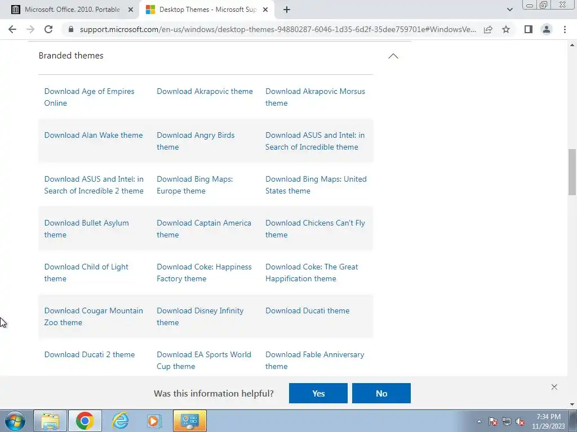Download the Disney Infinity theme
Screen dimensions: 577x432
pos(200,316)
